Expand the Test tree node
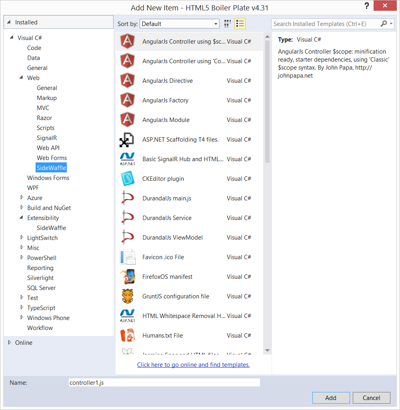This screenshot has width=400, height=410. [22, 298]
